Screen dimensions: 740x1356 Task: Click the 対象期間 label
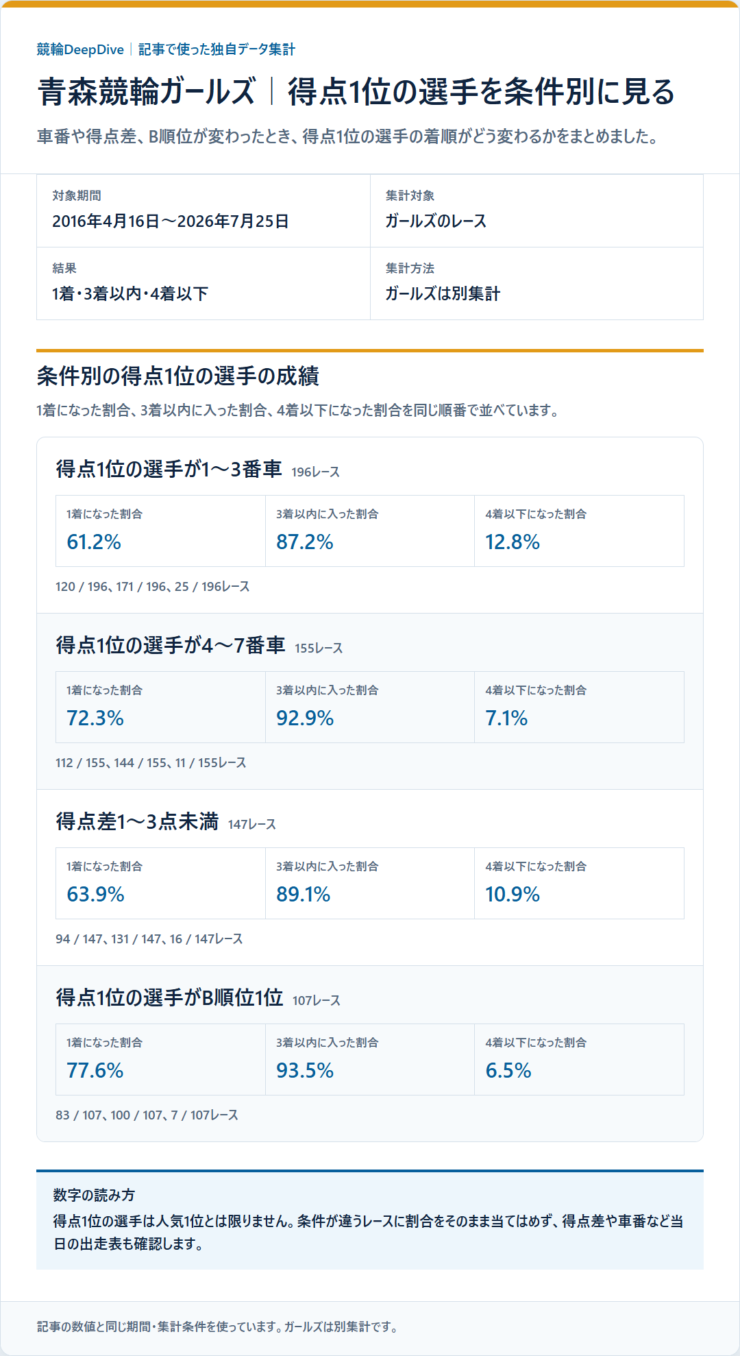(x=77, y=195)
